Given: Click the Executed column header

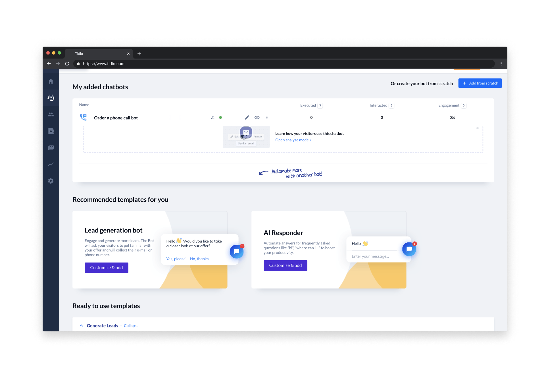Looking at the screenshot, I should pyautogui.click(x=308, y=105).
